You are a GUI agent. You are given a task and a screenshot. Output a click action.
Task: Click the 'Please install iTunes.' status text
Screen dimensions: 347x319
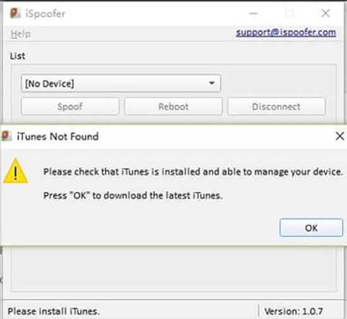pos(54,311)
